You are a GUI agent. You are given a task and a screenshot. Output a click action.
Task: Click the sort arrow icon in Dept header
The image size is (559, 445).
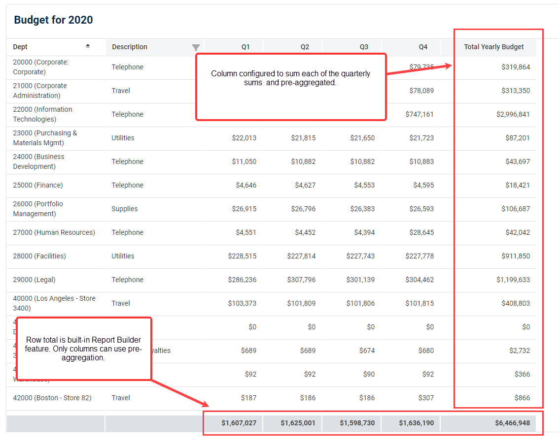[x=88, y=46]
